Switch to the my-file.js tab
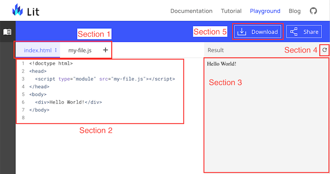 point(80,50)
